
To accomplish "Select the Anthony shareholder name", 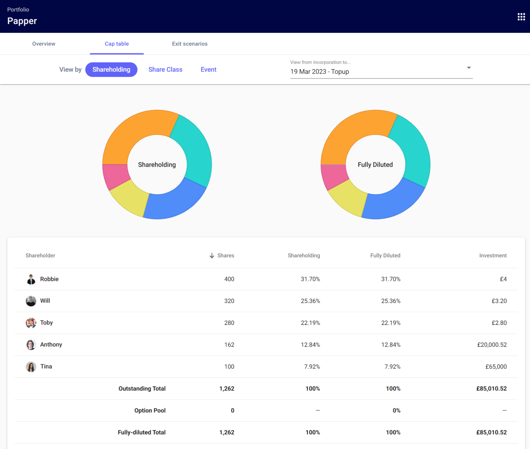I will (51, 345).
